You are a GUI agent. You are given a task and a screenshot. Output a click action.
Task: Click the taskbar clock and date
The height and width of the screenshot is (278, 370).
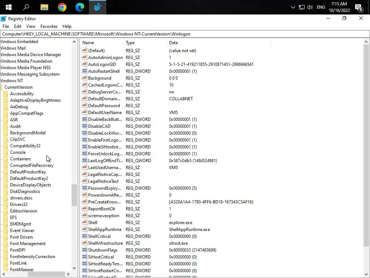tap(339, 7)
